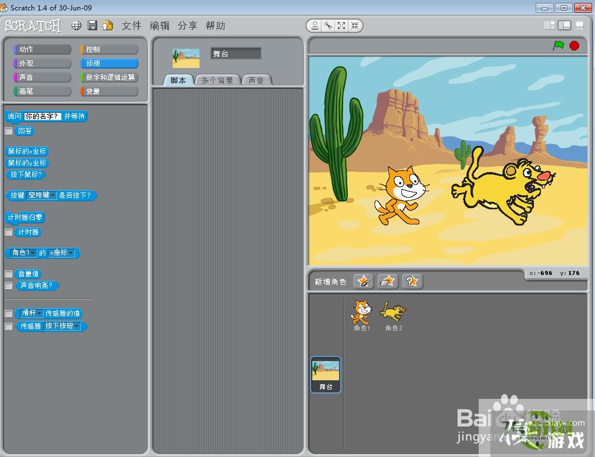The width and height of the screenshot is (595, 457).
Task: Switch to small stage view mode
Action: pyautogui.click(x=549, y=26)
